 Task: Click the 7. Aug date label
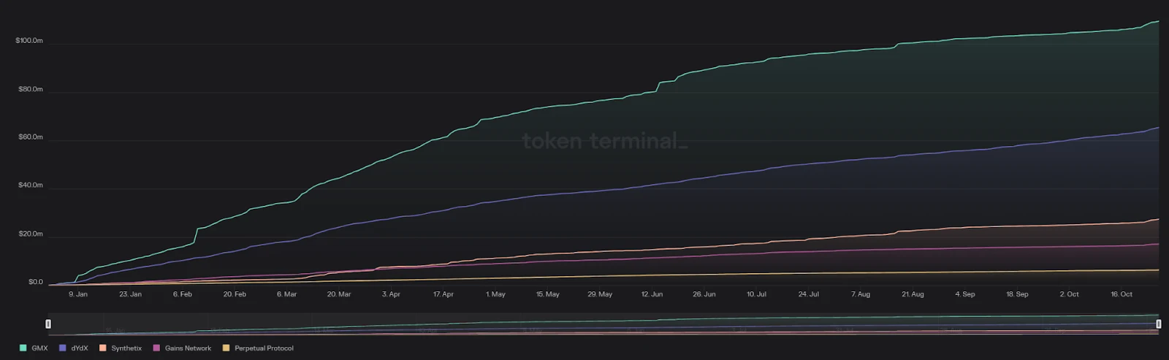861,294
